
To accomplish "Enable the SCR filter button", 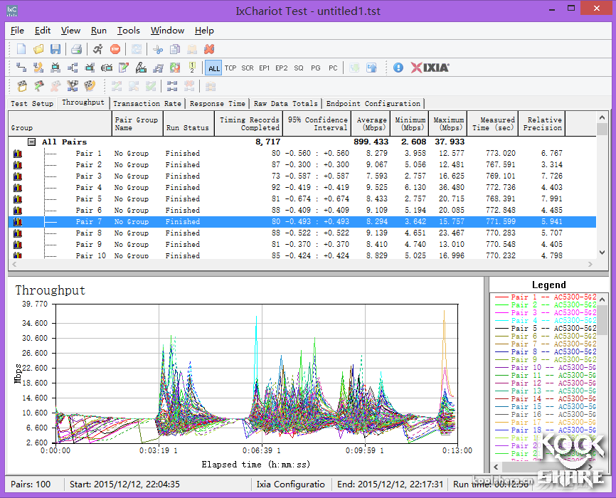I will [248, 68].
